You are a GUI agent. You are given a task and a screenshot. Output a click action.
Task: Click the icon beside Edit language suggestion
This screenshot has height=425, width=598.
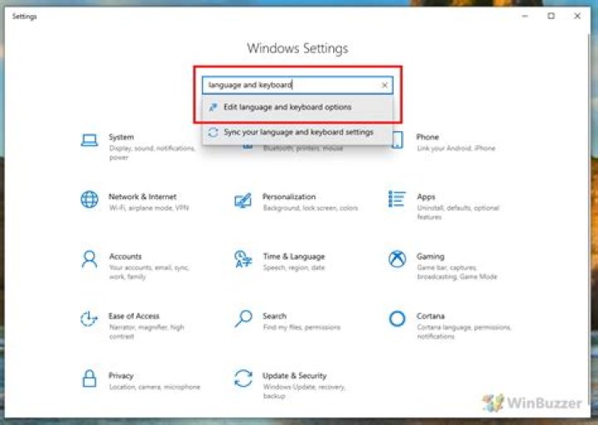pyautogui.click(x=213, y=107)
